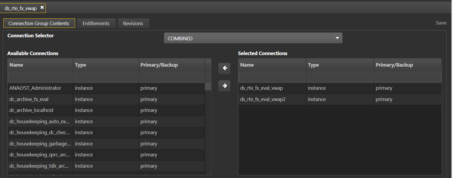Switch to the Entitlements tab
Viewport: 453px width, 178px height.
(x=96, y=23)
